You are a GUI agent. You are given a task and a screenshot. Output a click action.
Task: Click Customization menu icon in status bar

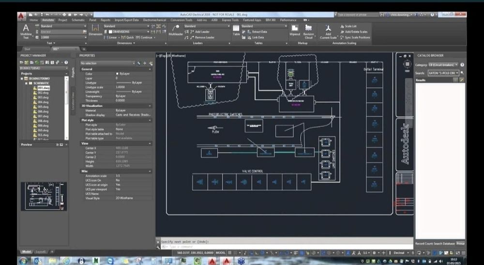click(463, 252)
